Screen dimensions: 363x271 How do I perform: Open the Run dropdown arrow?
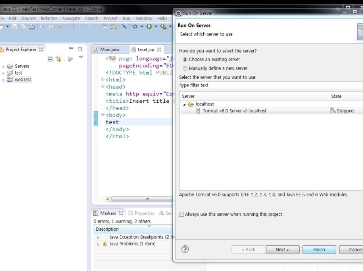point(156,27)
